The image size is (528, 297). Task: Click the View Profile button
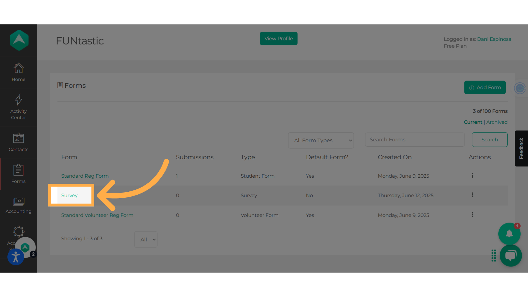(279, 38)
